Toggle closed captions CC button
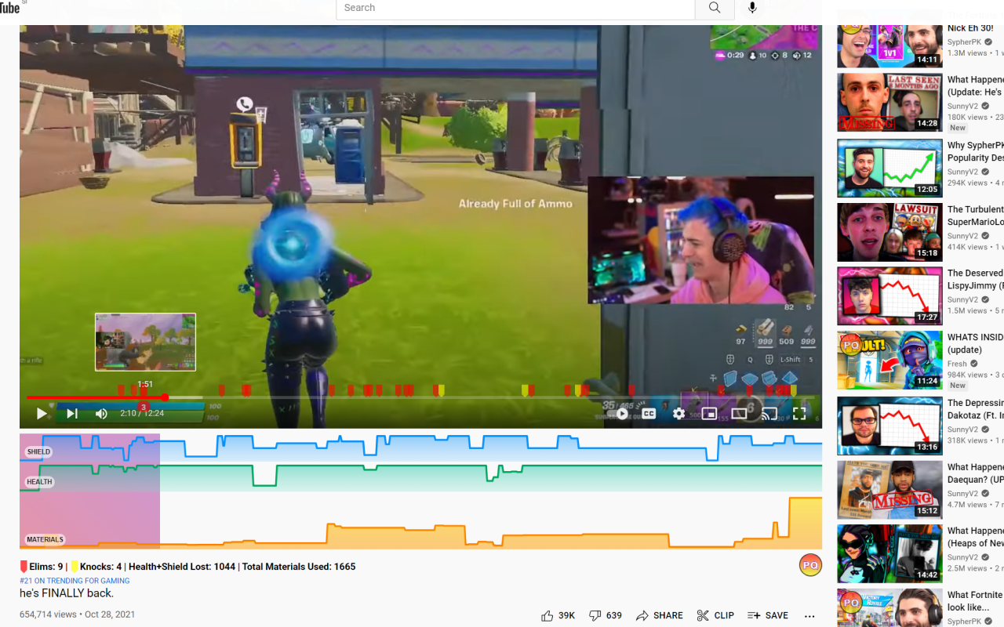Viewport: 1004px width, 627px height. [649, 414]
